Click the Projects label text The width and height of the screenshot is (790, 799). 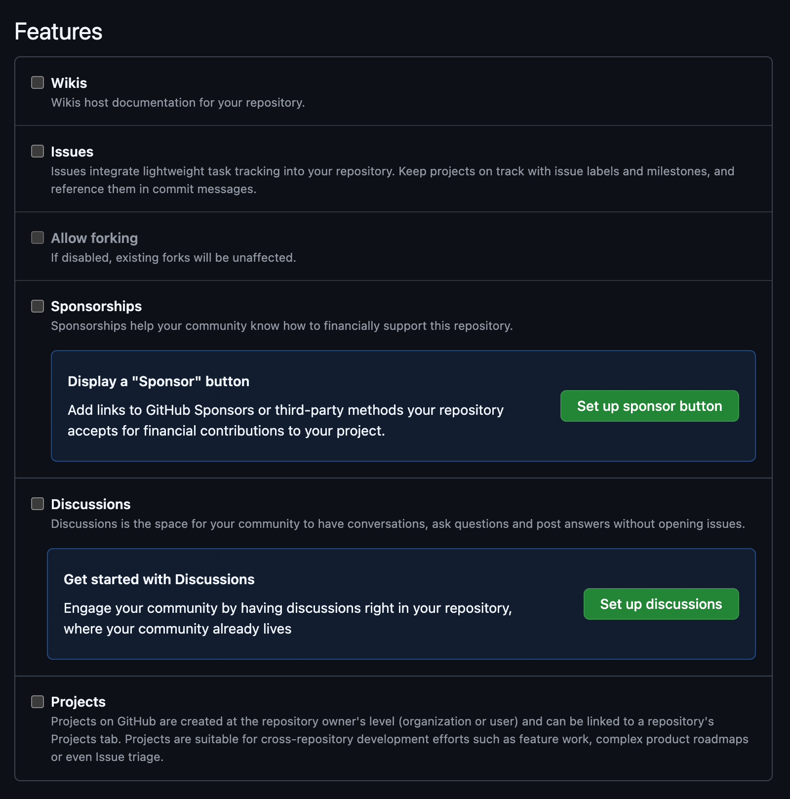(79, 702)
